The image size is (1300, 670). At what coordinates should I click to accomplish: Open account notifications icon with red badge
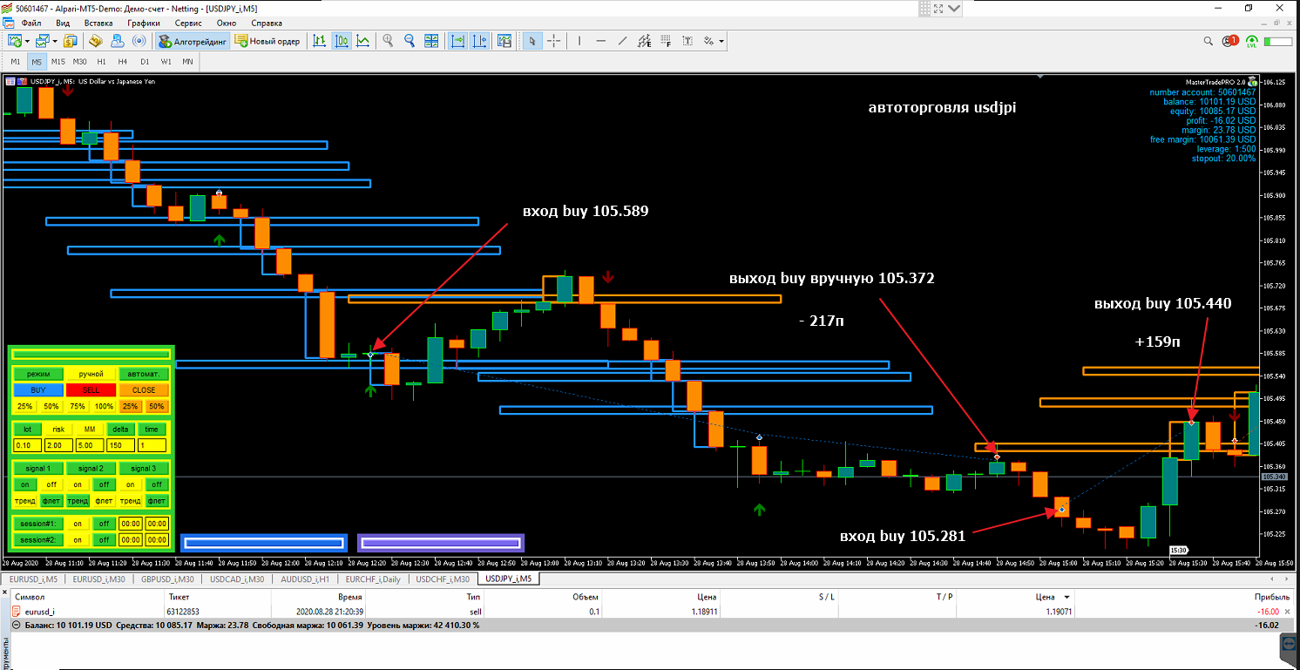point(1230,41)
